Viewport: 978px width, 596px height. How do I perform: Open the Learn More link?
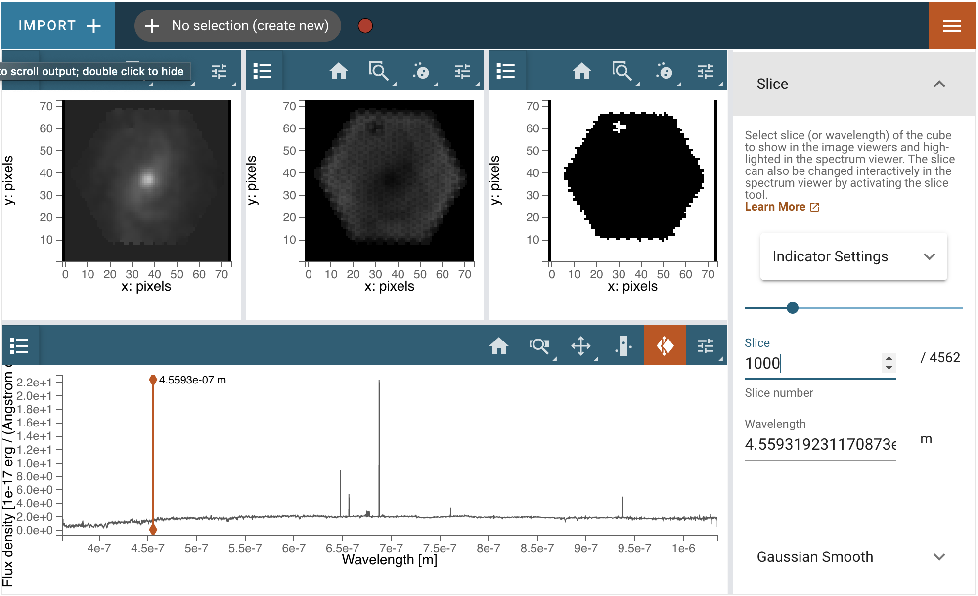coord(782,207)
